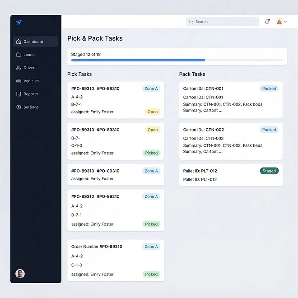Click the Pick Tasks column heading

point(79,74)
